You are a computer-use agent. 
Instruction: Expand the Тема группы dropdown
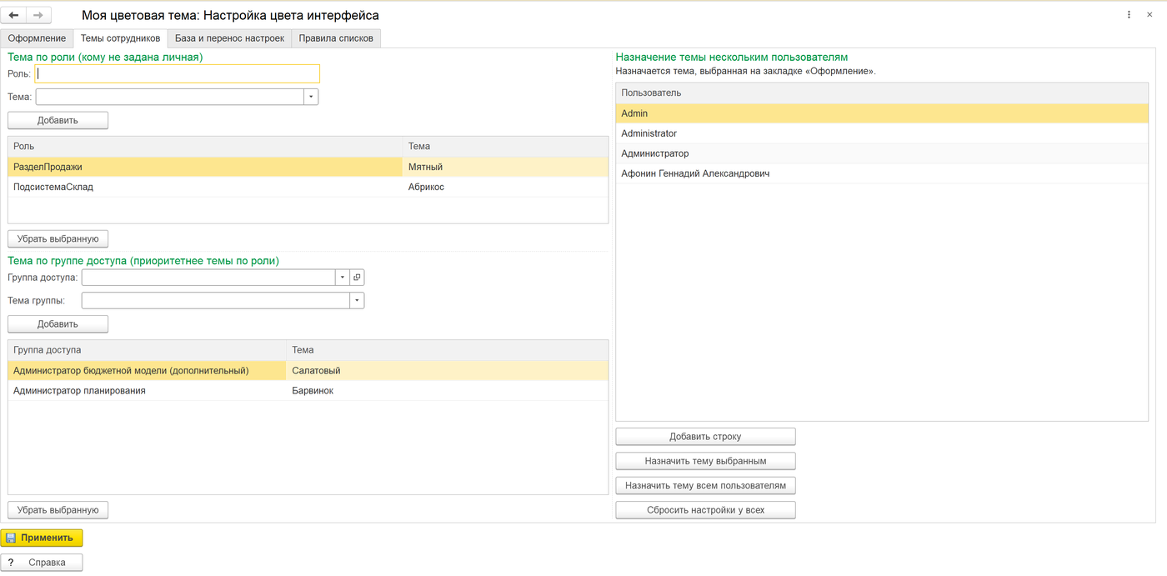pyautogui.click(x=357, y=301)
